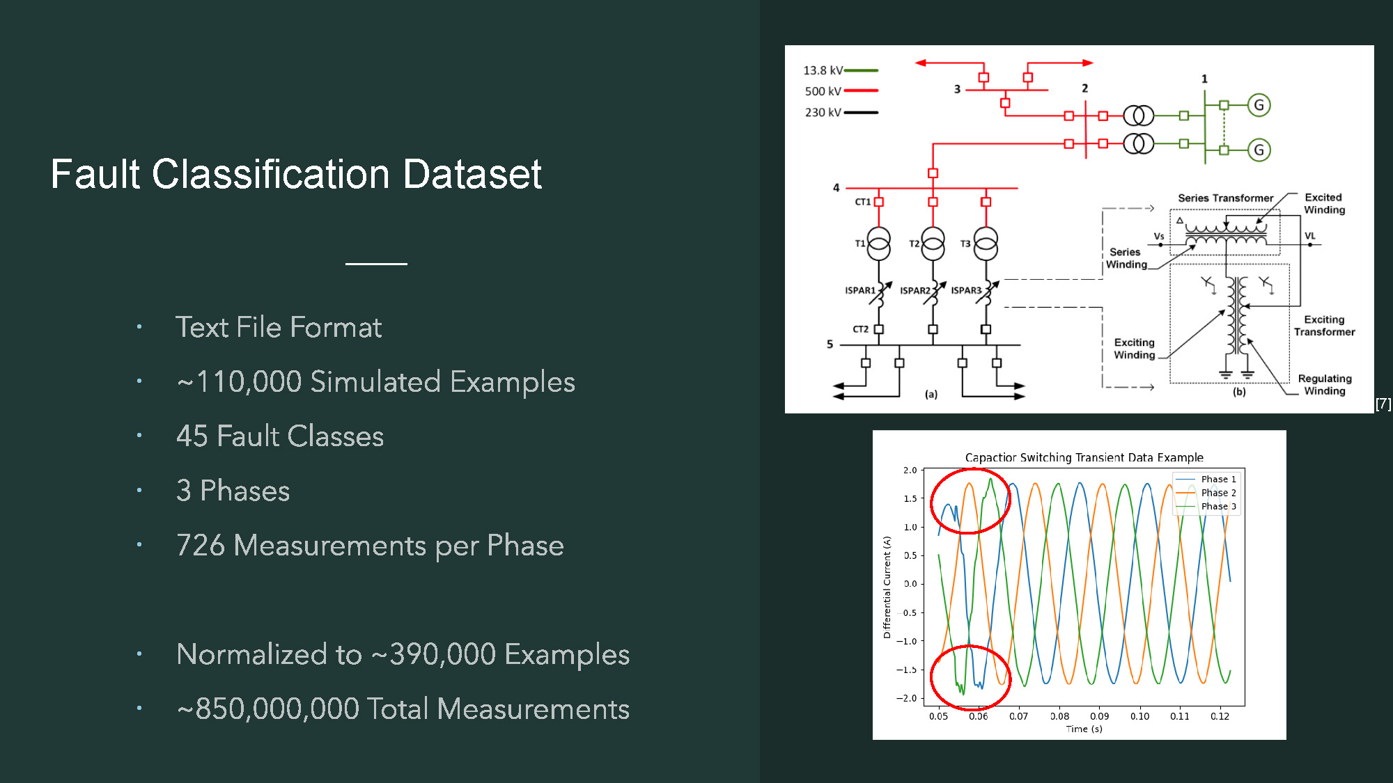Select the T3 transformer symbol
This screenshot has width=1393, height=783.
pos(986,244)
